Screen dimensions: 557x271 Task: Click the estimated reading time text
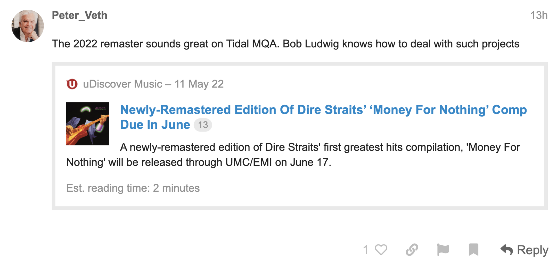(133, 188)
